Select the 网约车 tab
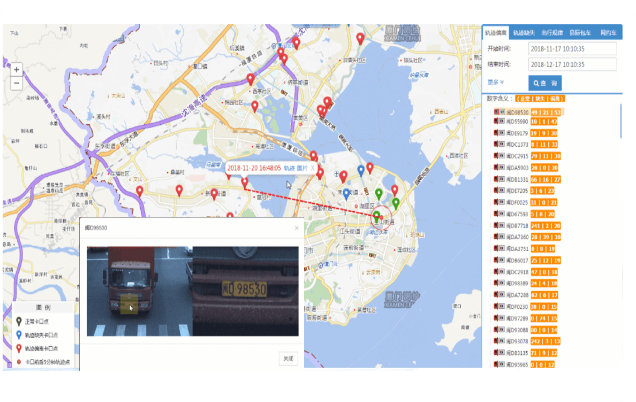 608,33
